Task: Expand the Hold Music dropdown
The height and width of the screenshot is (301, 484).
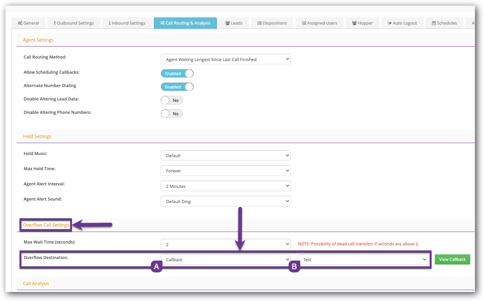Action: (x=225, y=155)
